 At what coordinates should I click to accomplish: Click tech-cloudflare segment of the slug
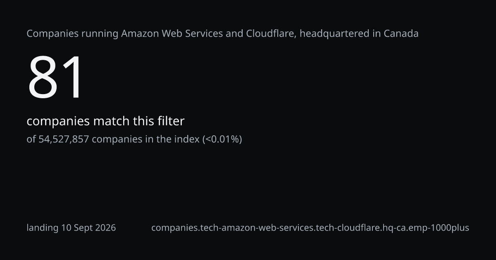click(x=348, y=228)
